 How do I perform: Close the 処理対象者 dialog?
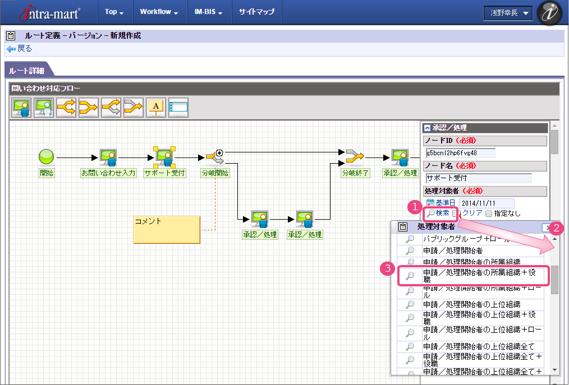tap(547, 228)
